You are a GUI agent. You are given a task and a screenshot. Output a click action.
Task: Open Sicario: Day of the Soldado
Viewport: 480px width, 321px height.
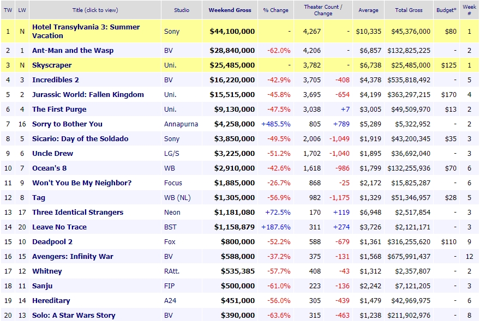[80, 138]
